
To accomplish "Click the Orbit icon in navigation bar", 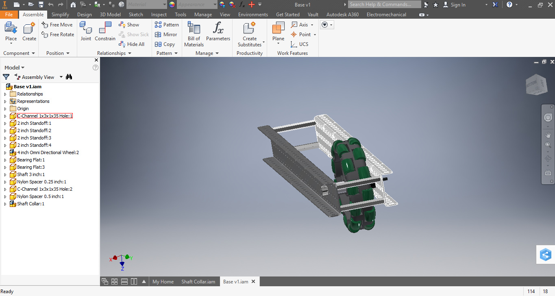I will coord(548,159).
